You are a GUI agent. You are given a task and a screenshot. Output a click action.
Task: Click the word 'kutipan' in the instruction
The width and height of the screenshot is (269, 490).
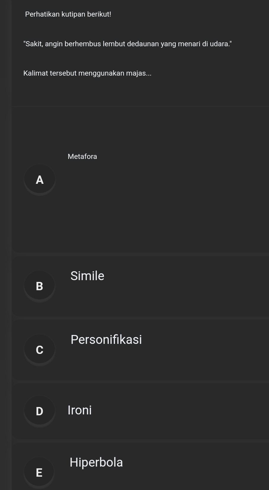(x=73, y=14)
